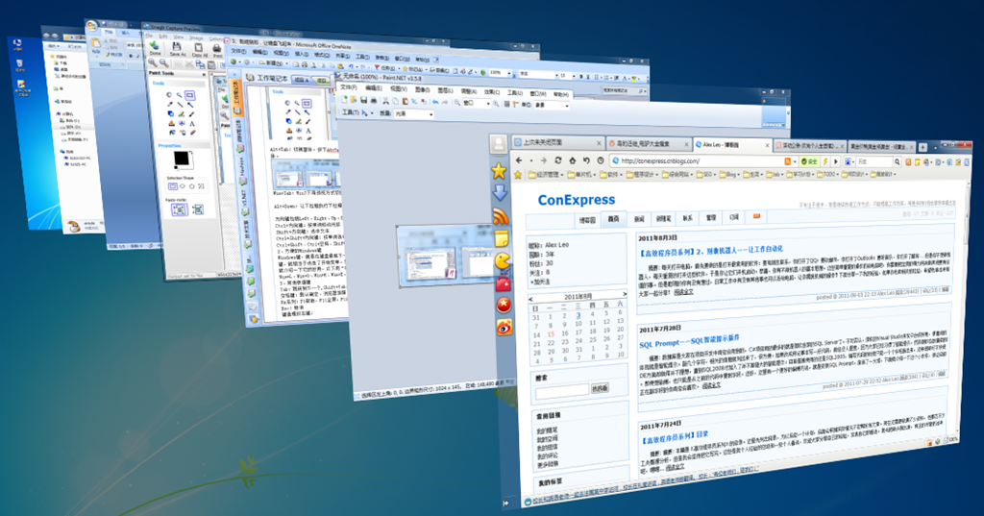Click the black foreground color swatch in Snagit Properties

pos(182,159)
